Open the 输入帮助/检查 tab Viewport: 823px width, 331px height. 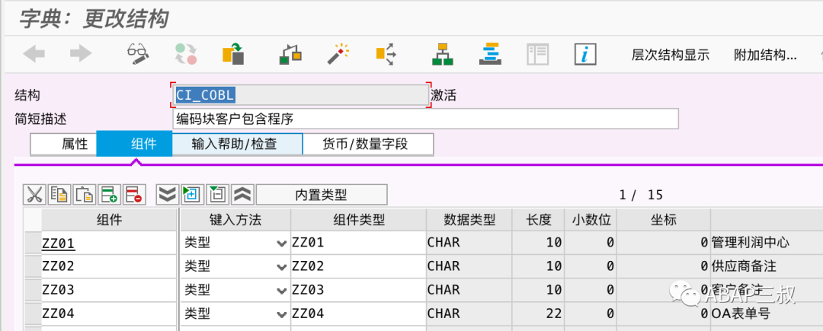[x=237, y=144]
